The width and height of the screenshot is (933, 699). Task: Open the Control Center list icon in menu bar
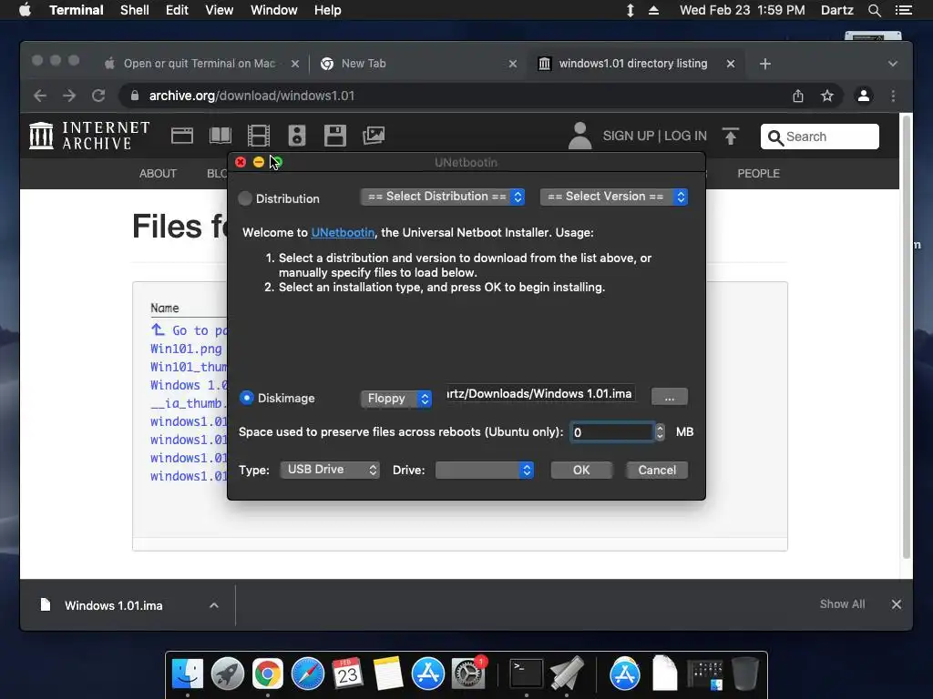click(903, 10)
